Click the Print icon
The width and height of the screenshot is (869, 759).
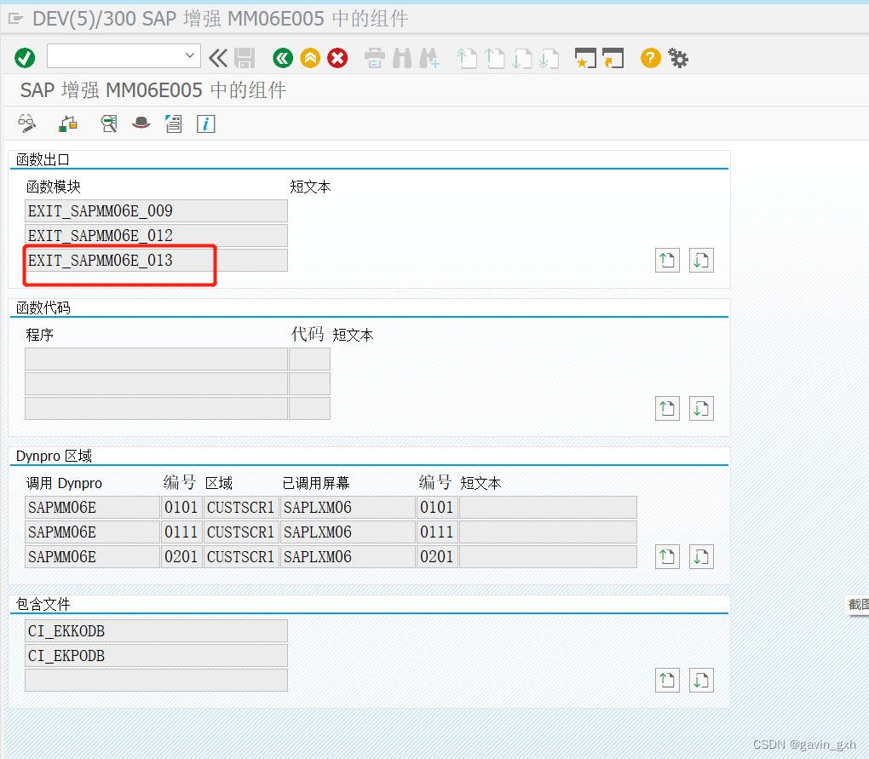coord(375,58)
